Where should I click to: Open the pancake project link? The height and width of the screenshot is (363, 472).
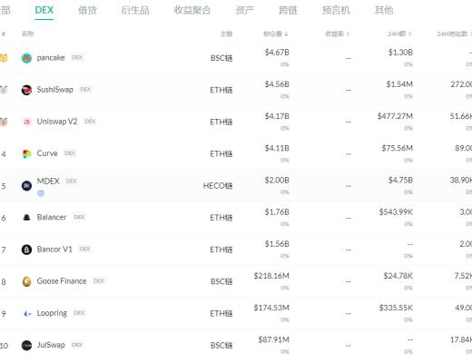coord(51,57)
